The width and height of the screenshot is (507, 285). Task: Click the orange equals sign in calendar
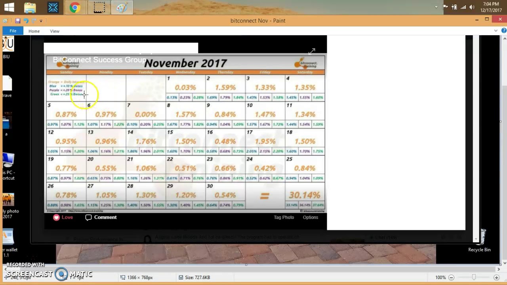point(265,196)
